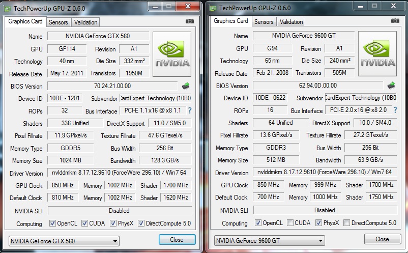The width and height of the screenshot is (408, 253).
Task: Switch to Sensors tab in GTX 560 window
Action: click(59, 22)
